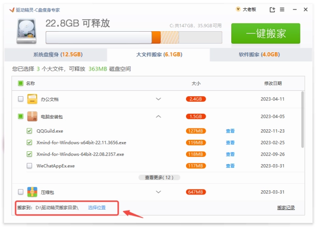
Task: Tick the 办公文档 category checkbox
Action: pos(21,99)
